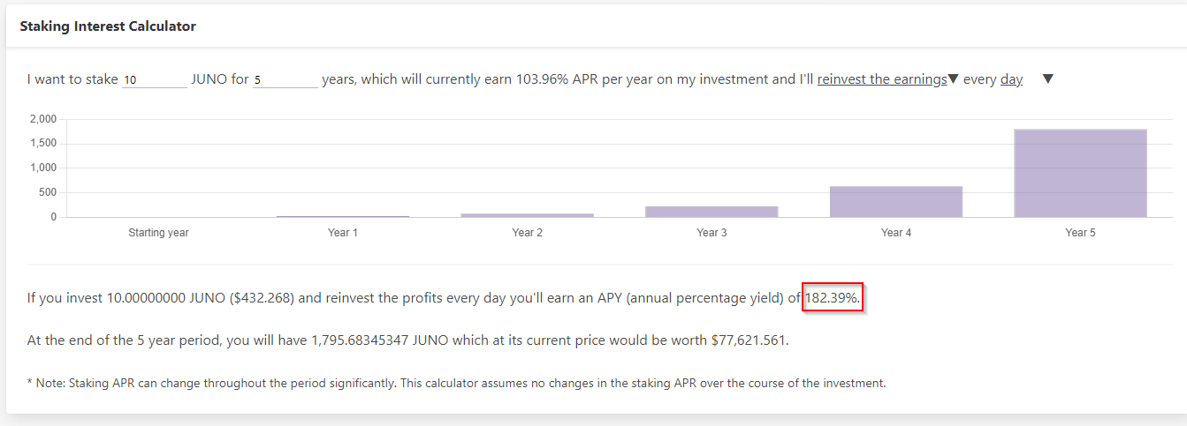Screen dimensions: 1187x426
Task: Open the "reinvest the earnings" dropdown
Action: coord(881,79)
